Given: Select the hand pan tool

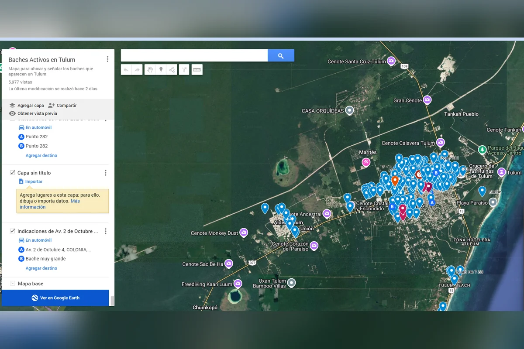Looking at the screenshot, I should click(x=150, y=70).
